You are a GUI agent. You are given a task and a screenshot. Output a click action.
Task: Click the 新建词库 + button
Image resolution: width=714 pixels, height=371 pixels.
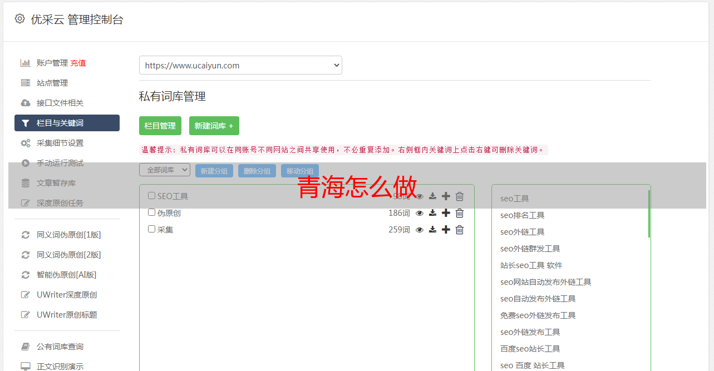[214, 126]
